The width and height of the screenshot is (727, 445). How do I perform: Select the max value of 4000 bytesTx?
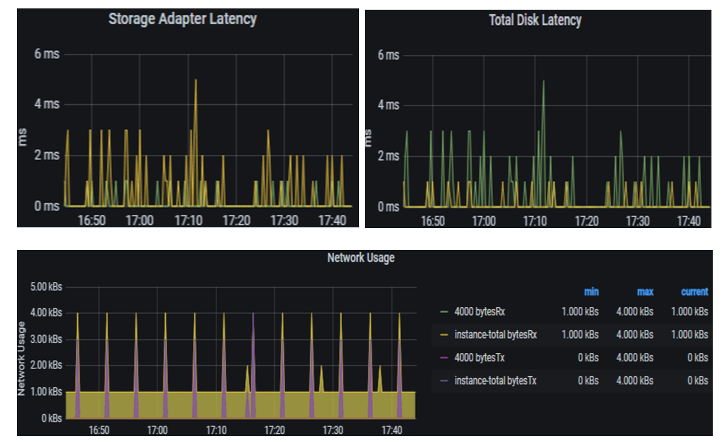click(635, 358)
